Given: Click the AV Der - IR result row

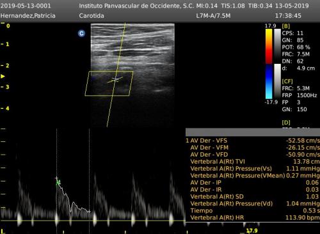Looking at the screenshot, I should point(253,190).
